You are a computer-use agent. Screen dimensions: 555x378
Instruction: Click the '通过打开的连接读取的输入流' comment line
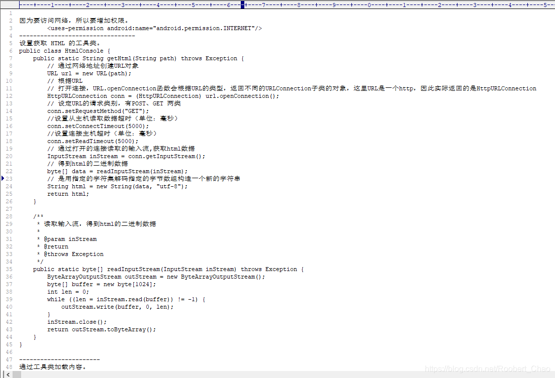point(121,149)
